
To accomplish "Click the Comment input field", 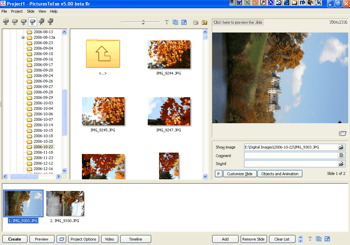I will 291,155.
